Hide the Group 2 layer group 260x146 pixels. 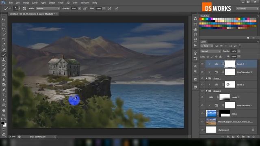202,91
